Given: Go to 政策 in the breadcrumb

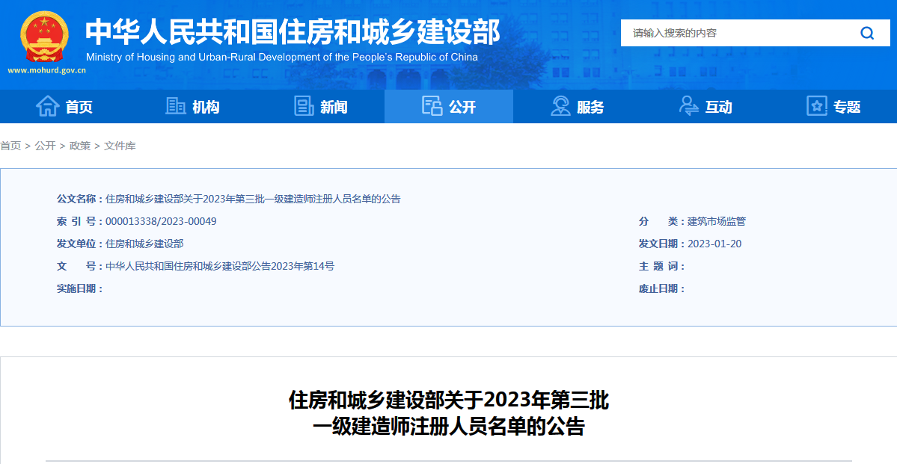Looking at the screenshot, I should click(x=80, y=146).
